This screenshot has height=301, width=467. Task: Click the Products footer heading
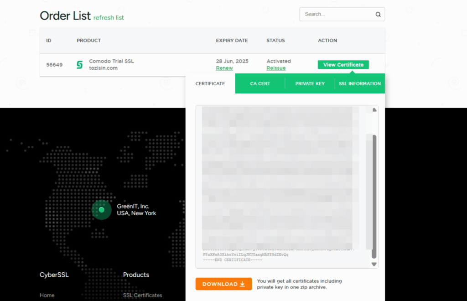(136, 275)
